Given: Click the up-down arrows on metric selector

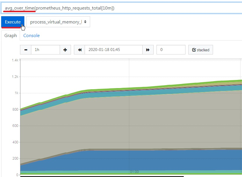Looking at the screenshot, I should coord(85,22).
